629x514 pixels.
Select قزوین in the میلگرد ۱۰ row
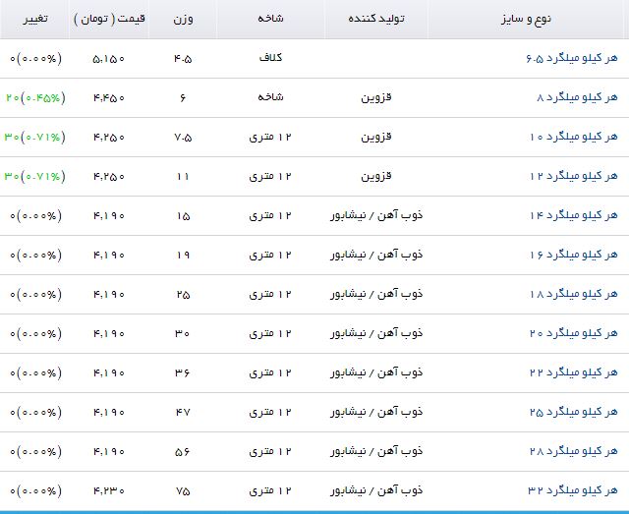point(376,137)
